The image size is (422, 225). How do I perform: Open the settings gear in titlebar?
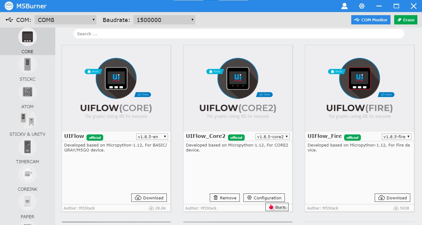pos(361,6)
